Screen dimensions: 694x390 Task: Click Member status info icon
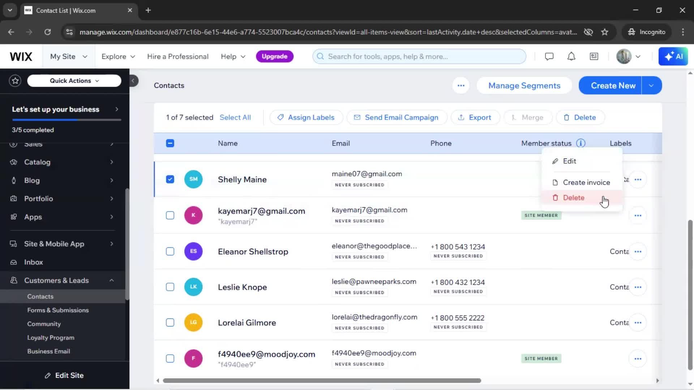pyautogui.click(x=581, y=143)
